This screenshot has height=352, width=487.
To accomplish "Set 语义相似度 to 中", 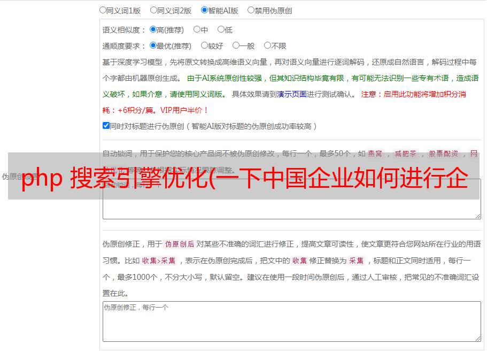I will tap(197, 29).
